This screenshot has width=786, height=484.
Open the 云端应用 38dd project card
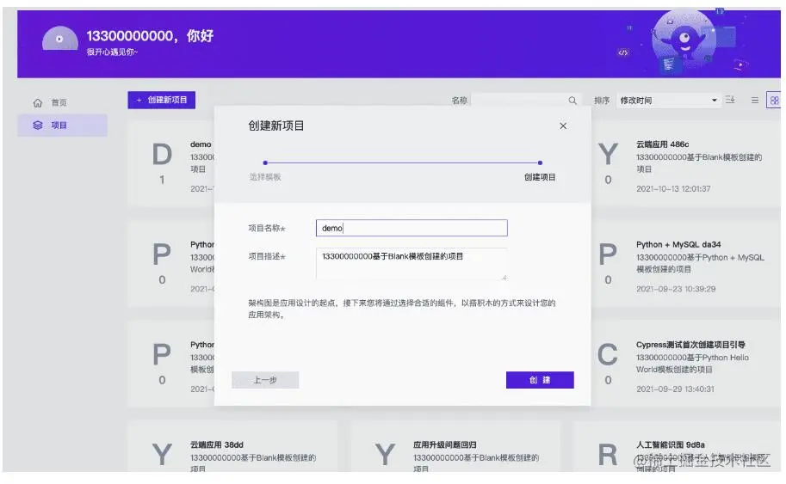[232, 447]
